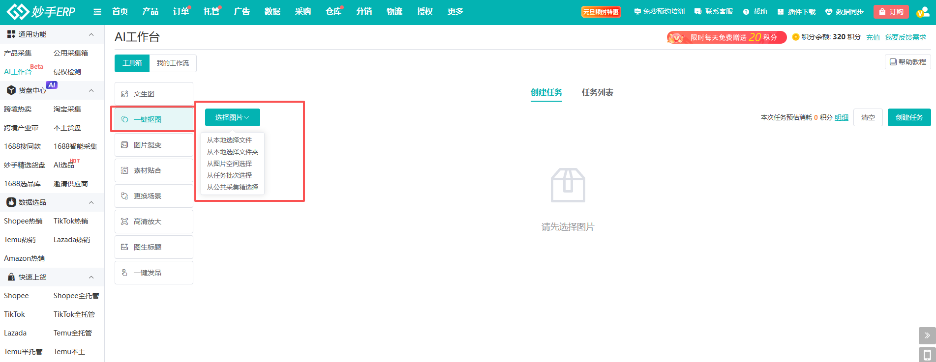Open the 帮助 help menu
936x362 pixels.
[755, 12]
